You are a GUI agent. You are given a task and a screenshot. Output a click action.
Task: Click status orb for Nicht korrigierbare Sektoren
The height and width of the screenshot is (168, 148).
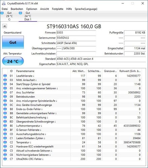point(5,155)
